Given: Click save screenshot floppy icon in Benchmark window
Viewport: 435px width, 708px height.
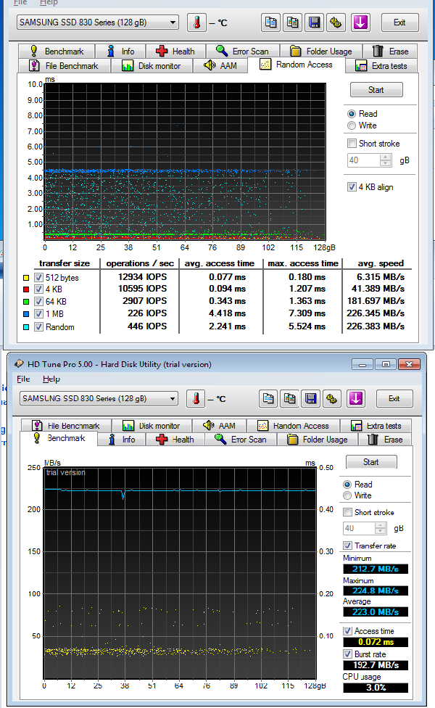Looking at the screenshot, I should 310,398.
